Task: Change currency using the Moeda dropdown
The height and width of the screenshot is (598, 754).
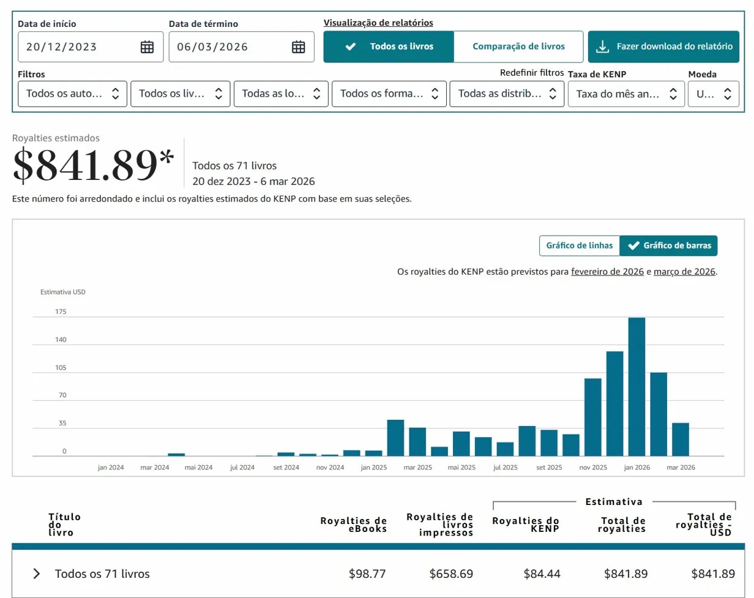Action: pos(714,94)
